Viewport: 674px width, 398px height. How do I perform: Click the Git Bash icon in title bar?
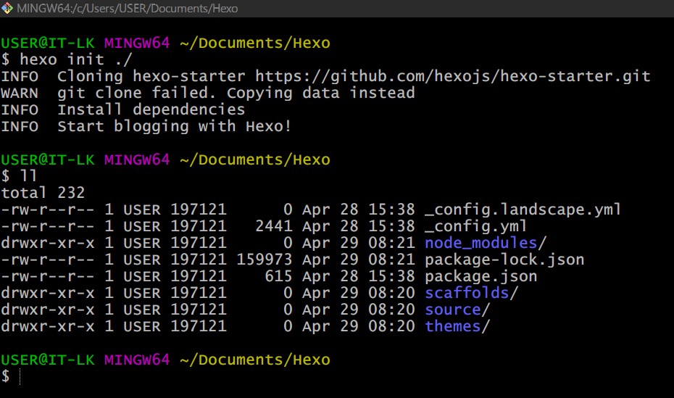pyautogui.click(x=7, y=8)
